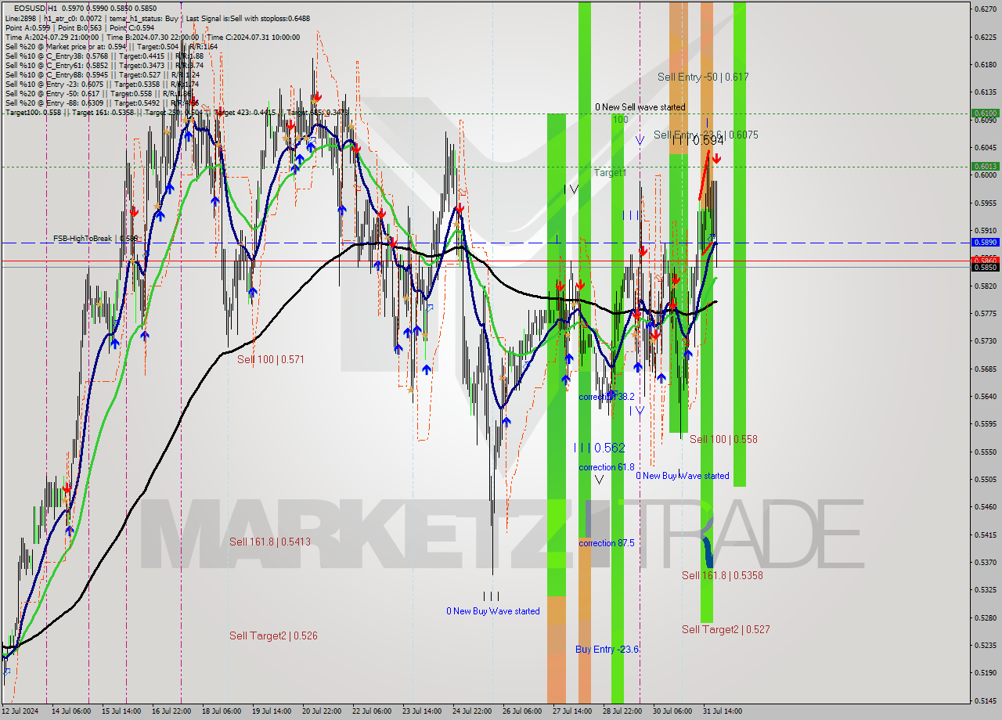
Task: Click the 0.5190 price axis label
Action: (x=985, y=672)
